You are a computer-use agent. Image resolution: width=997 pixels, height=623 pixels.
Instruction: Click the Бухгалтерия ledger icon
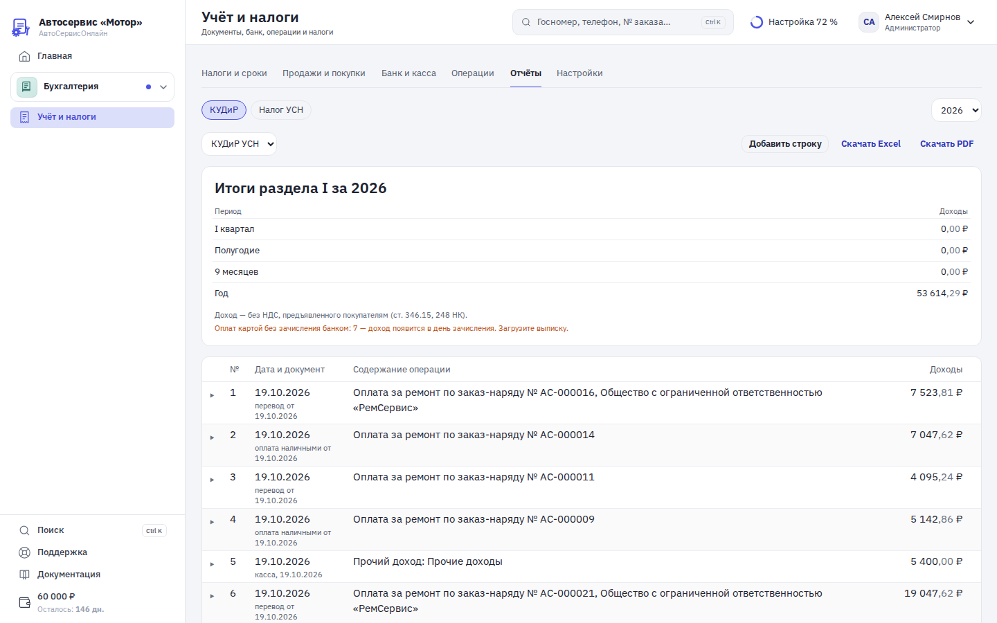26,87
